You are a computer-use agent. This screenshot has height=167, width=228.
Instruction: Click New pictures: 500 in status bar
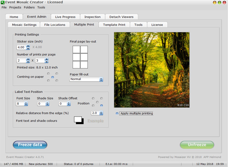(41, 164)
